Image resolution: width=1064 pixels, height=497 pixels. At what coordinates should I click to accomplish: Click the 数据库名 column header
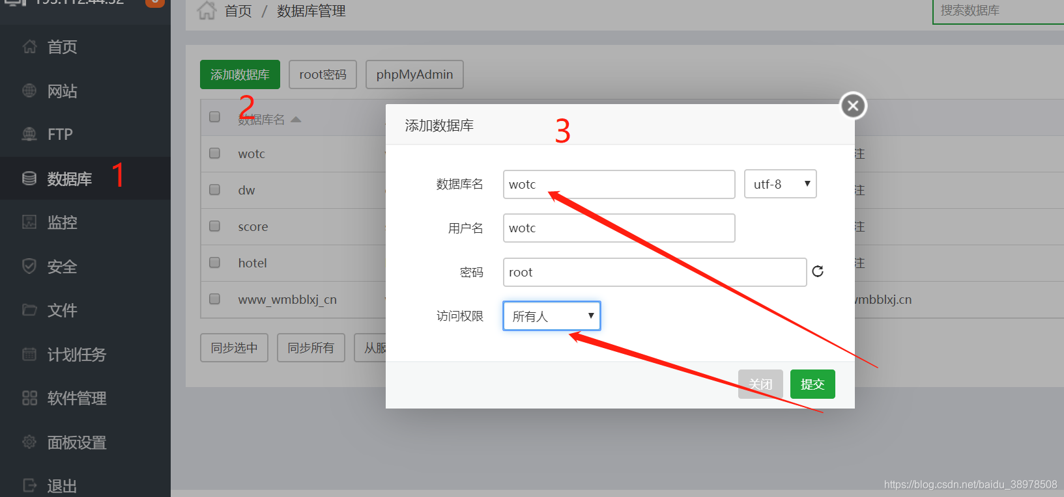point(261,119)
